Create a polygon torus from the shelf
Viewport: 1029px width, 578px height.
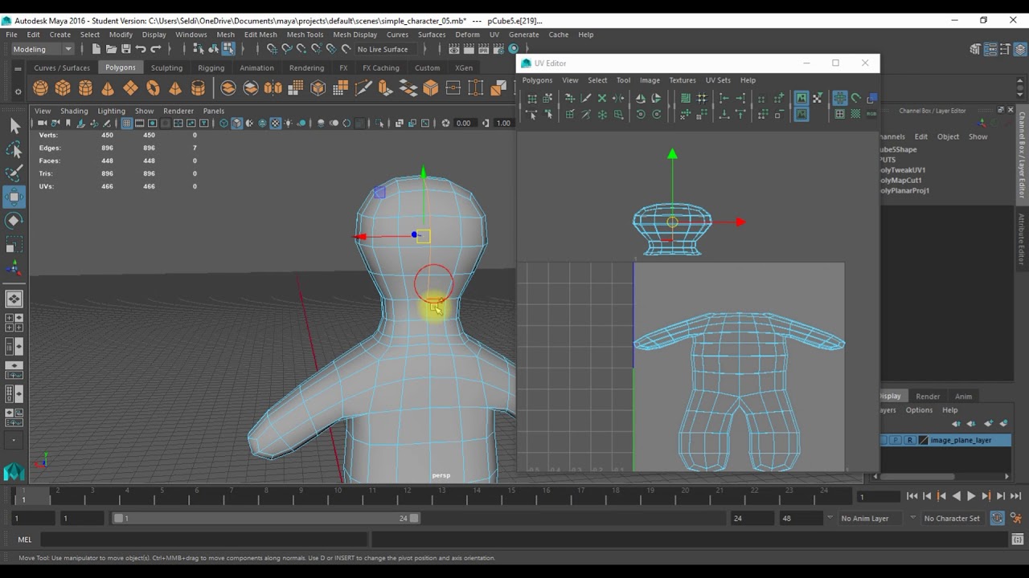[153, 88]
